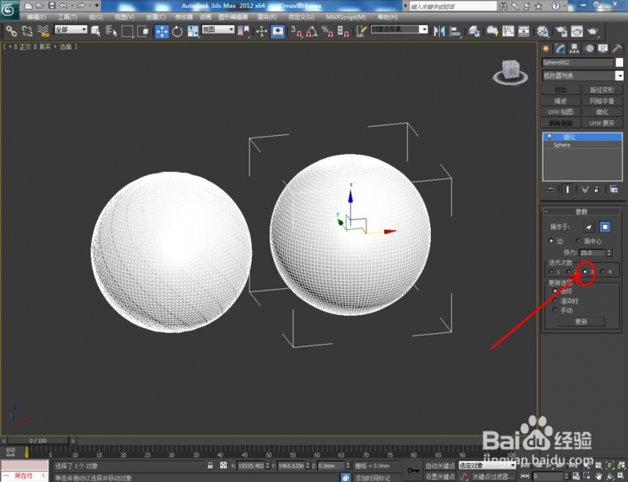
Task: Set iteration count radio button to 1
Action: tap(551, 272)
